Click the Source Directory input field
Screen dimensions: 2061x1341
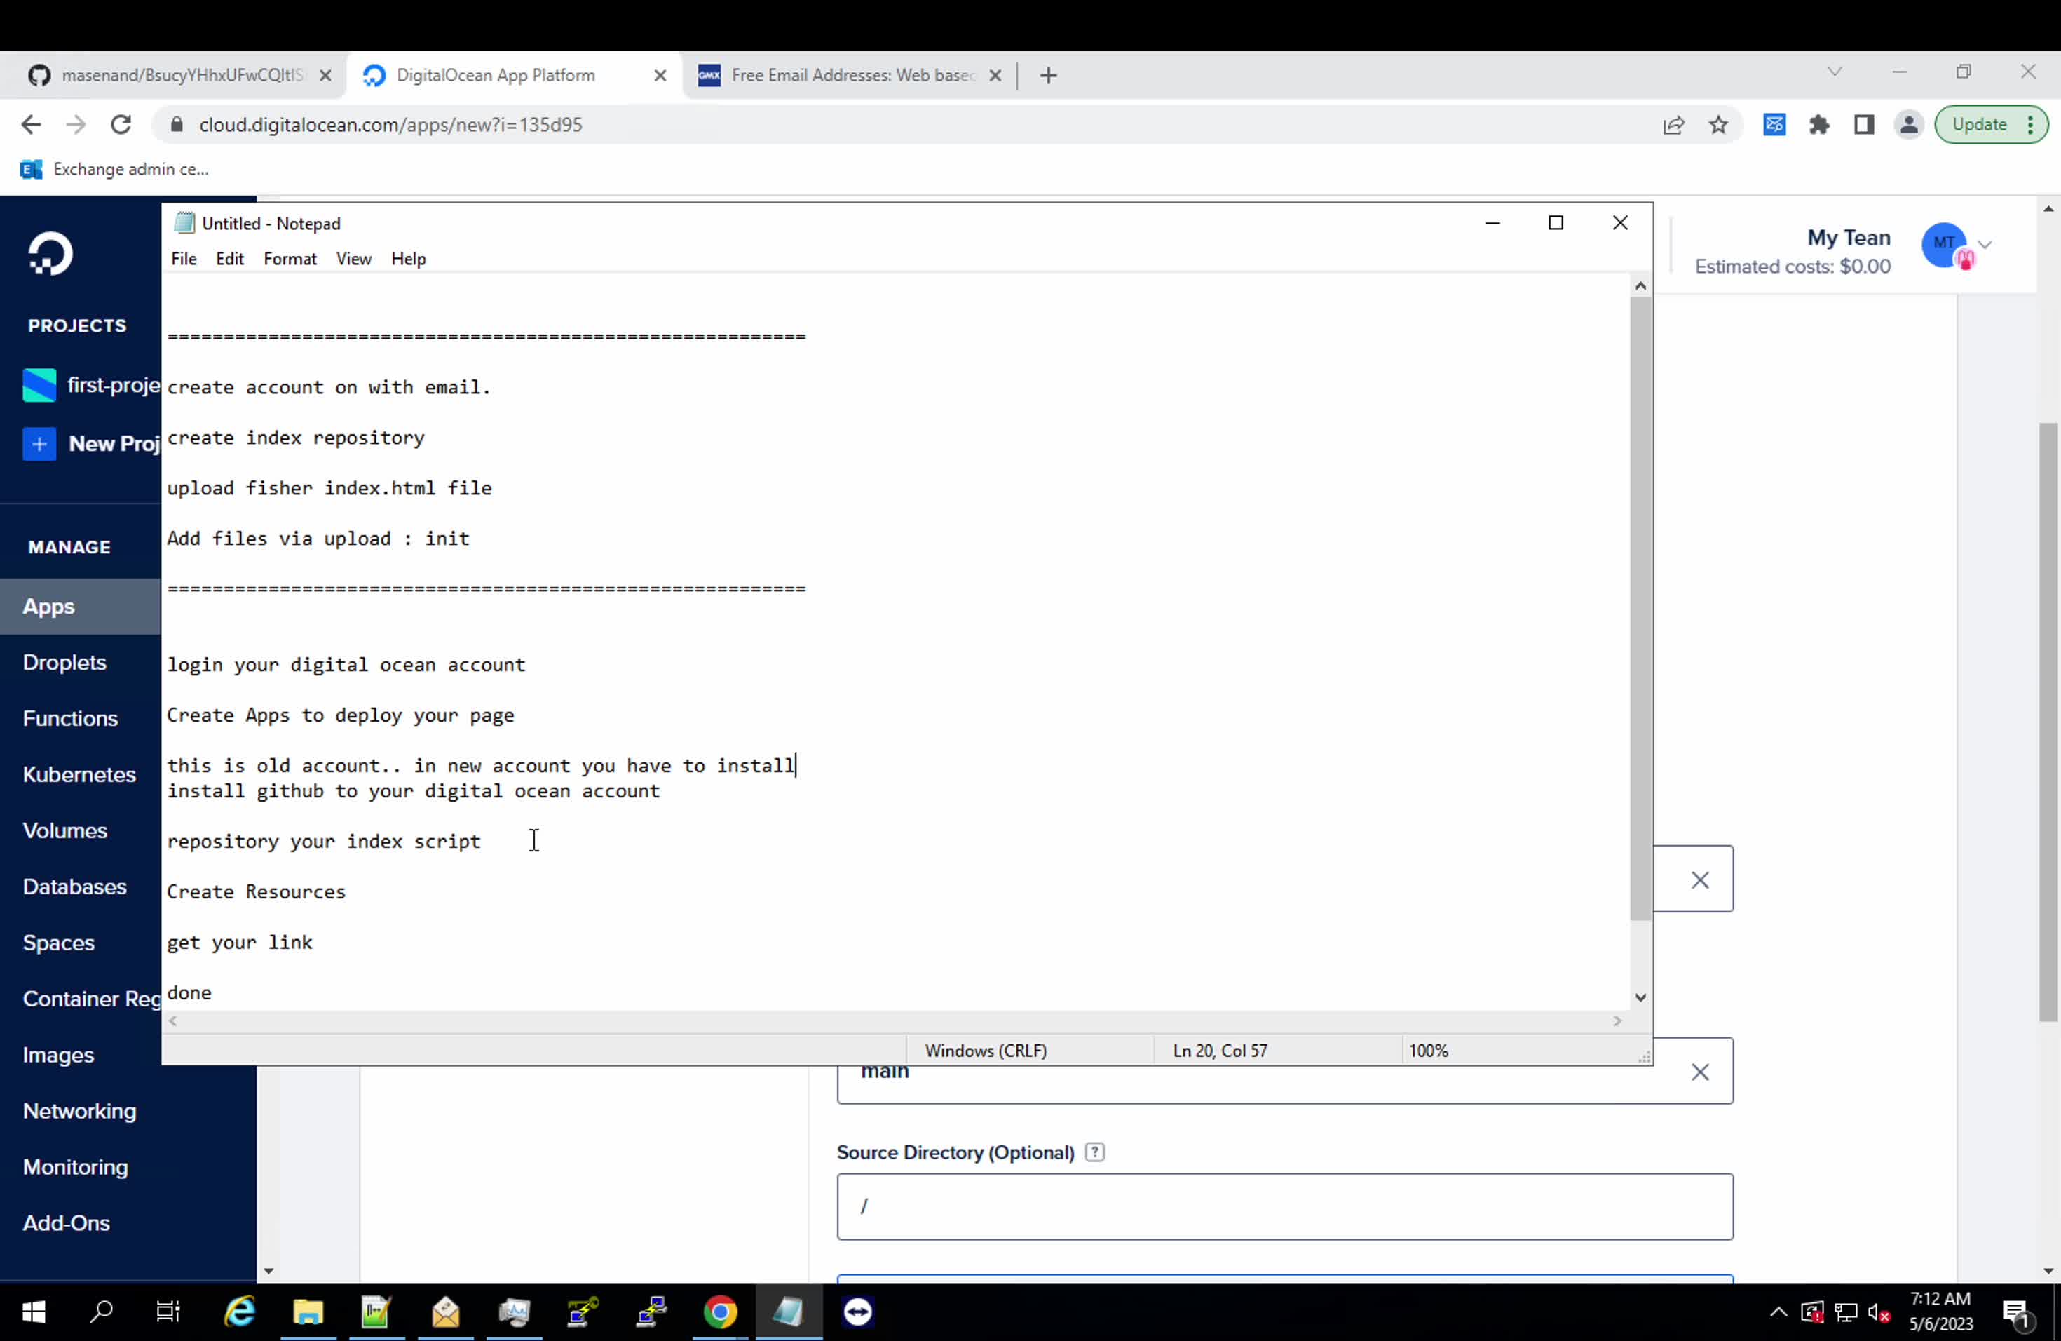[1285, 1206]
